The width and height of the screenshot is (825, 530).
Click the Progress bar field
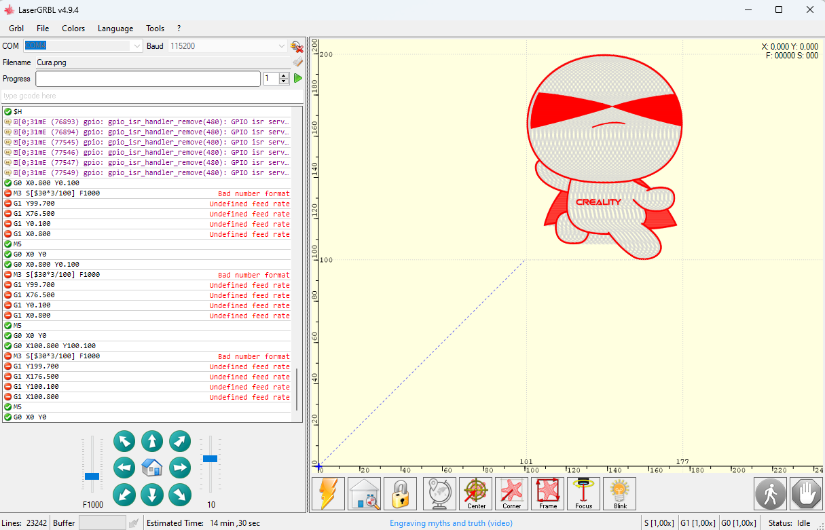pos(148,79)
